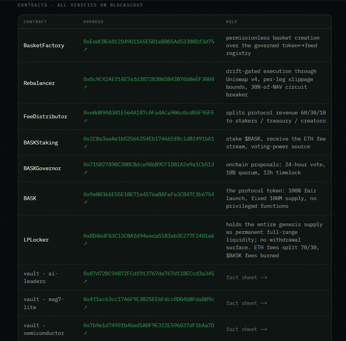Open external link arrow for BasketFactory address
The image size is (346, 341).
tap(85, 50)
